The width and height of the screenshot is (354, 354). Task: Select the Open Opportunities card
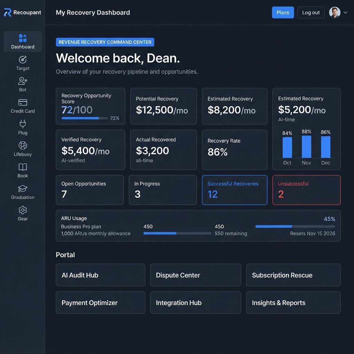point(90,190)
